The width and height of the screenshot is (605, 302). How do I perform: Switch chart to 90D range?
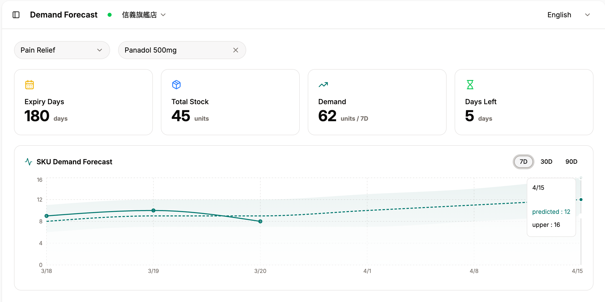pos(571,162)
